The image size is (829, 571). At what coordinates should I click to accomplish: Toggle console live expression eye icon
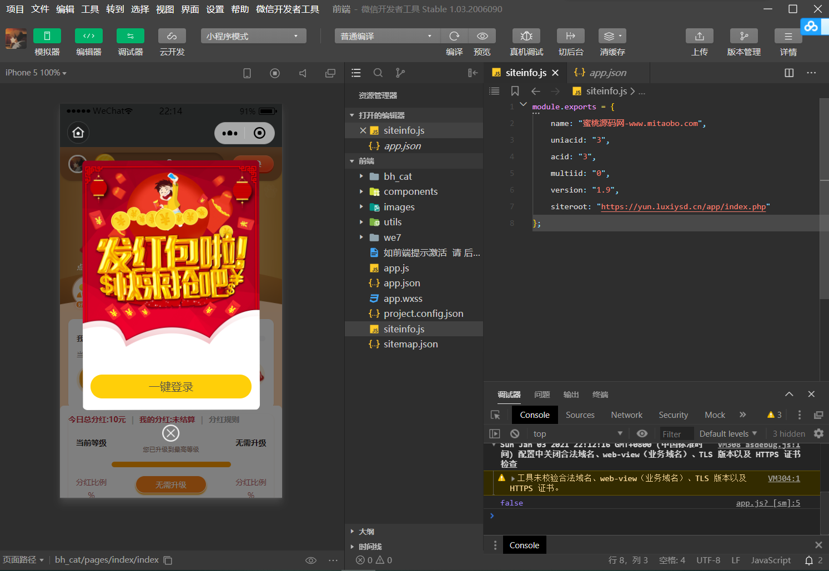coord(642,433)
